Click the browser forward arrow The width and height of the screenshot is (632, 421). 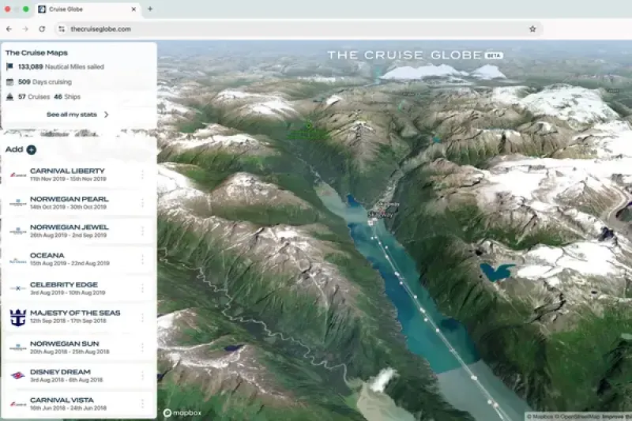point(25,29)
